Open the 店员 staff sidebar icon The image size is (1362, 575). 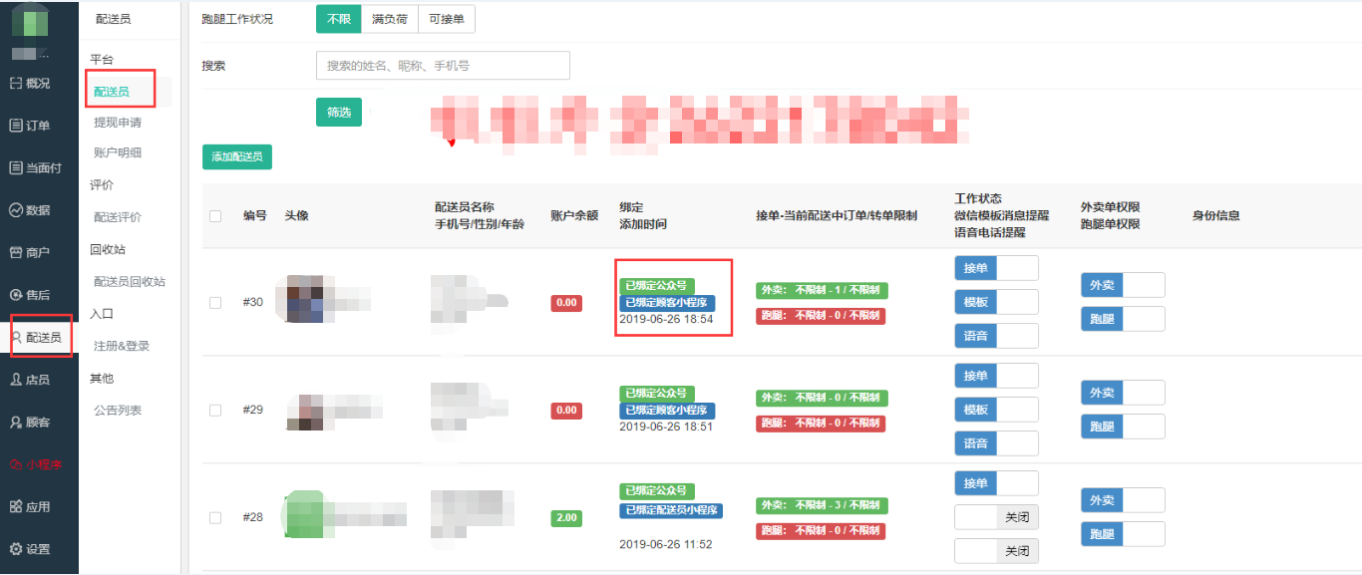(15, 380)
